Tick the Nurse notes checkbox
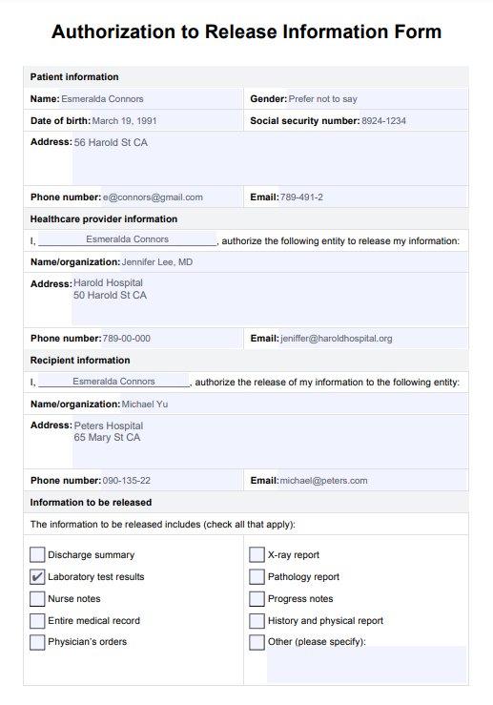 37,599
